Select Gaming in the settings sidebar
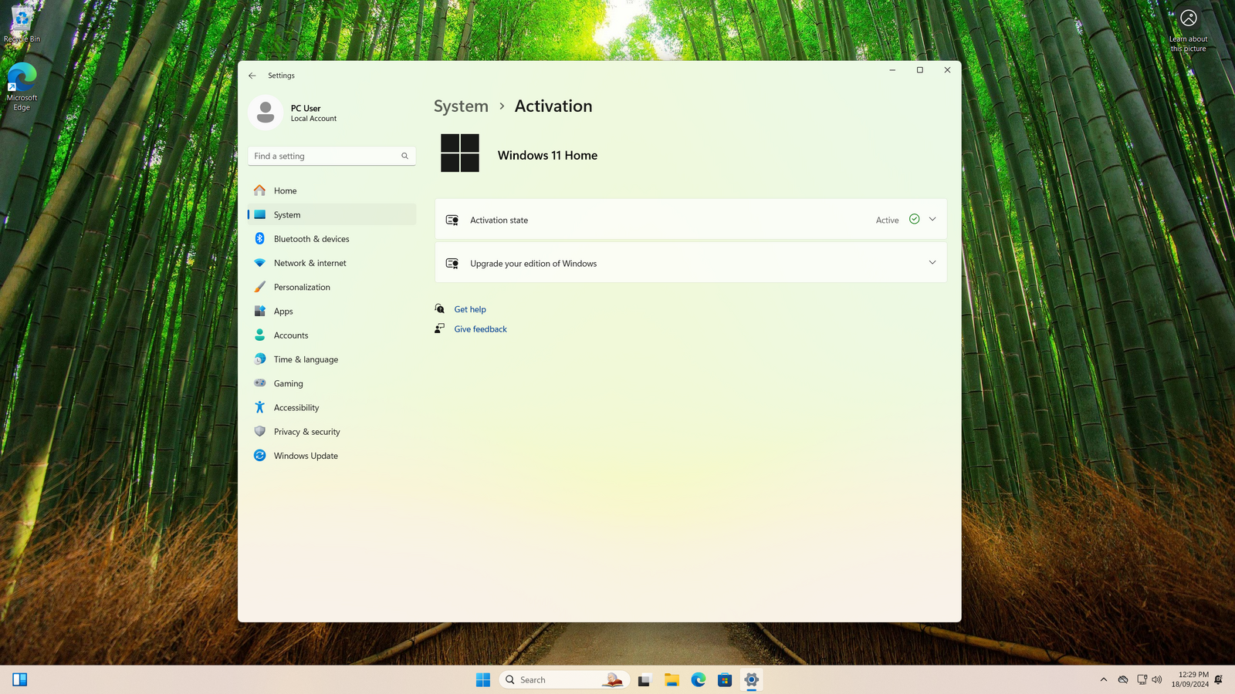This screenshot has height=694, width=1235. point(332,383)
